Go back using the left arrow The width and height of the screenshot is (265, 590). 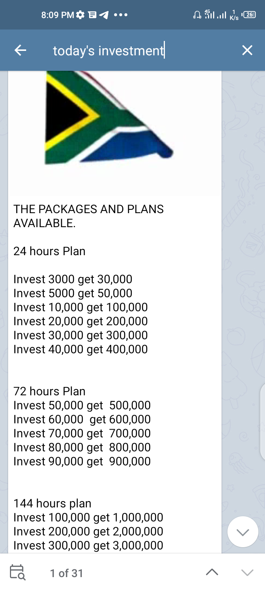coord(20,50)
